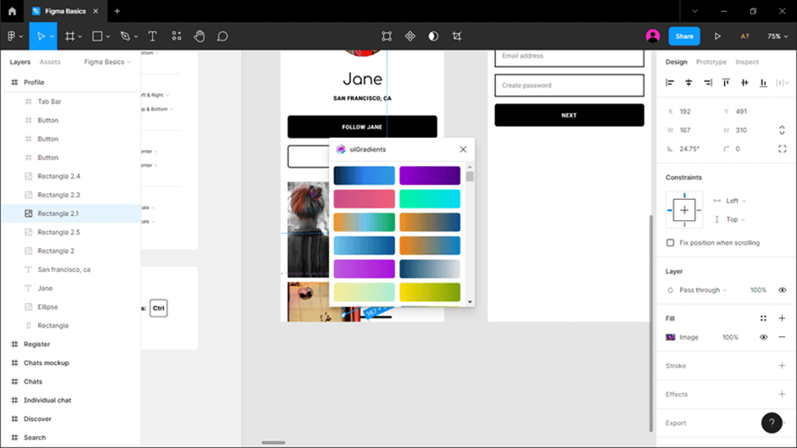Open Pass through blend mode dropdown
Viewport: 797px width, 448px height.
point(703,290)
